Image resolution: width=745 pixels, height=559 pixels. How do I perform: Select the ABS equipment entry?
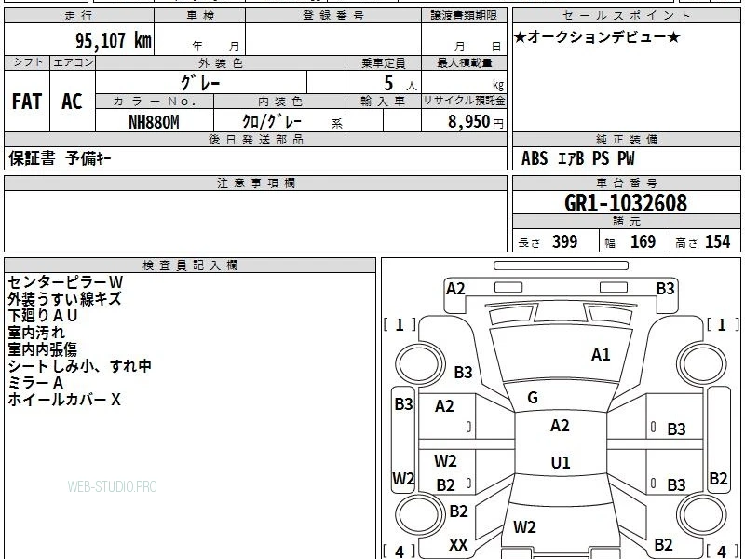(x=535, y=158)
